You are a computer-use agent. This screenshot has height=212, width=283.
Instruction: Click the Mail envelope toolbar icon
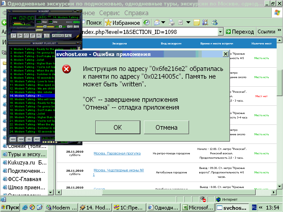[157, 23]
